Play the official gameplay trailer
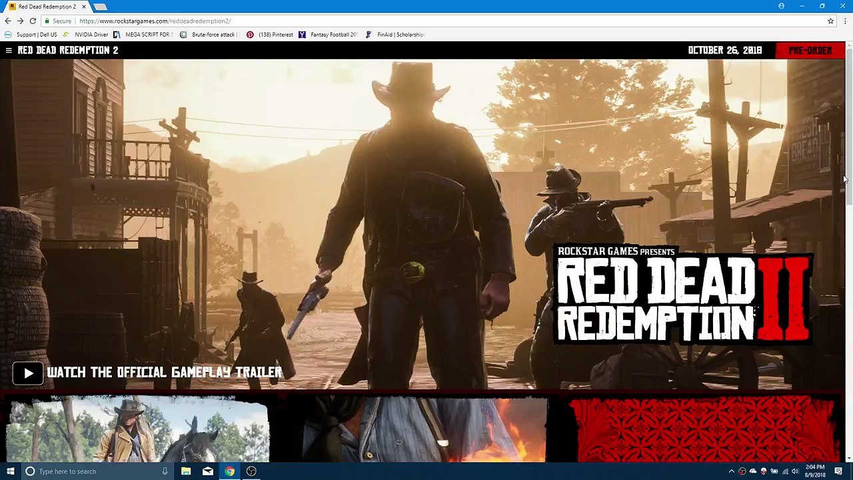 (x=28, y=373)
